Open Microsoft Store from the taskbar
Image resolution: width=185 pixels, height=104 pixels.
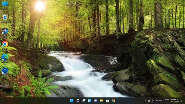coord(108,101)
